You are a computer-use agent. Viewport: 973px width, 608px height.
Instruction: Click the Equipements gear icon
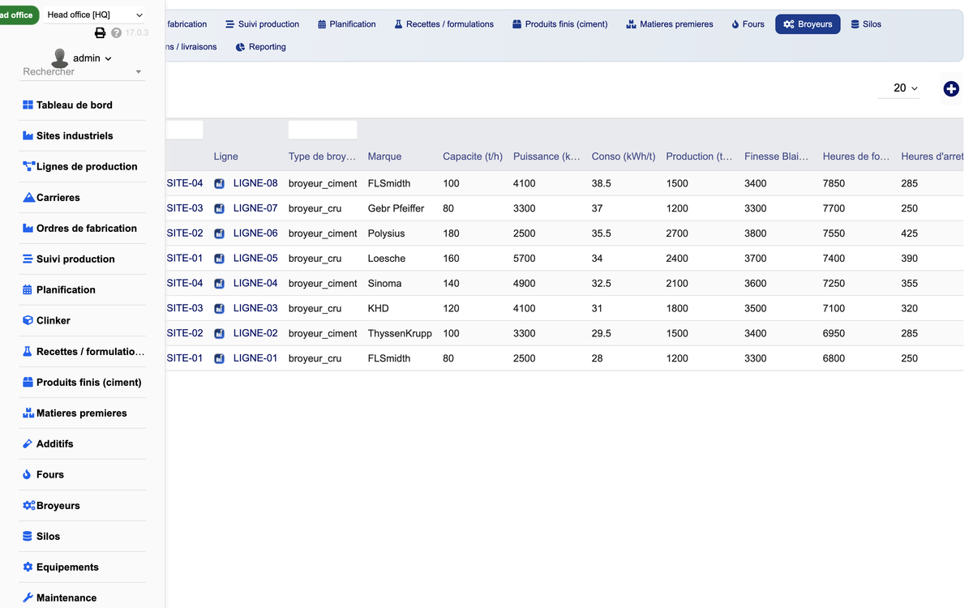(28, 567)
